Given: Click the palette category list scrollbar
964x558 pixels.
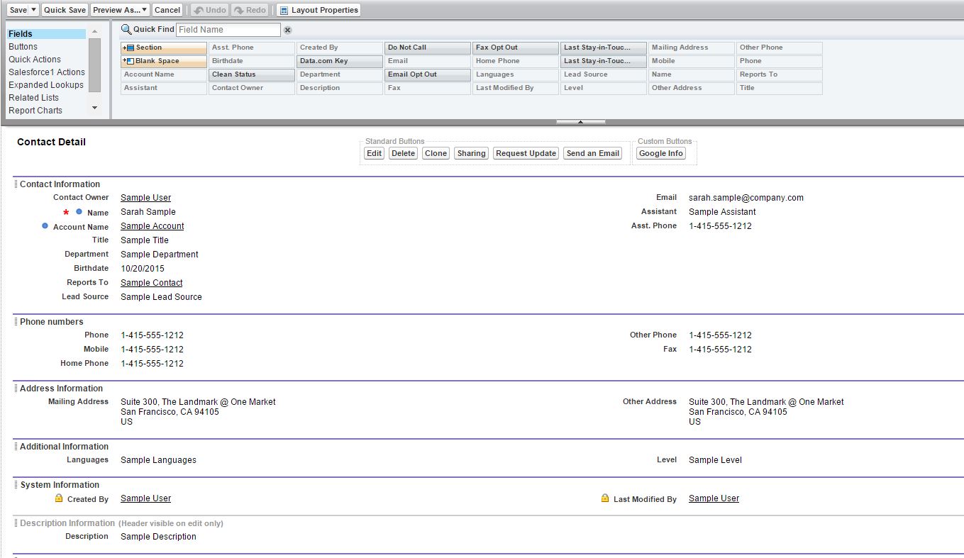Looking at the screenshot, I should pyautogui.click(x=95, y=65).
